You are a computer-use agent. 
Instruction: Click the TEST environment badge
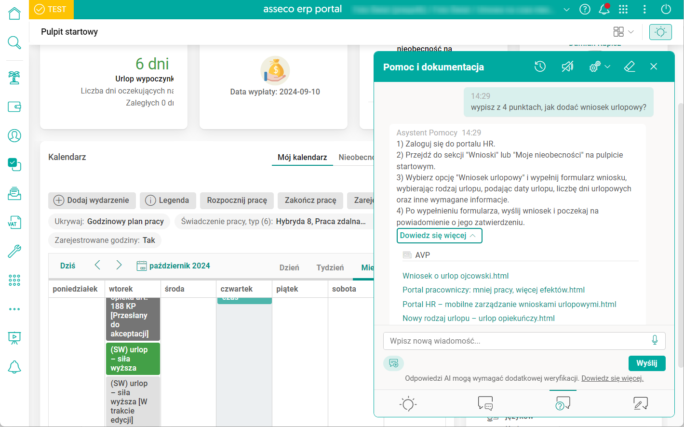pyautogui.click(x=51, y=9)
